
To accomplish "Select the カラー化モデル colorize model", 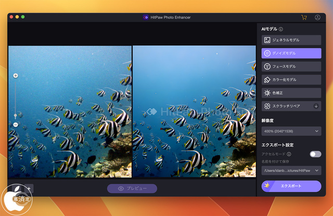I will tap(291, 79).
